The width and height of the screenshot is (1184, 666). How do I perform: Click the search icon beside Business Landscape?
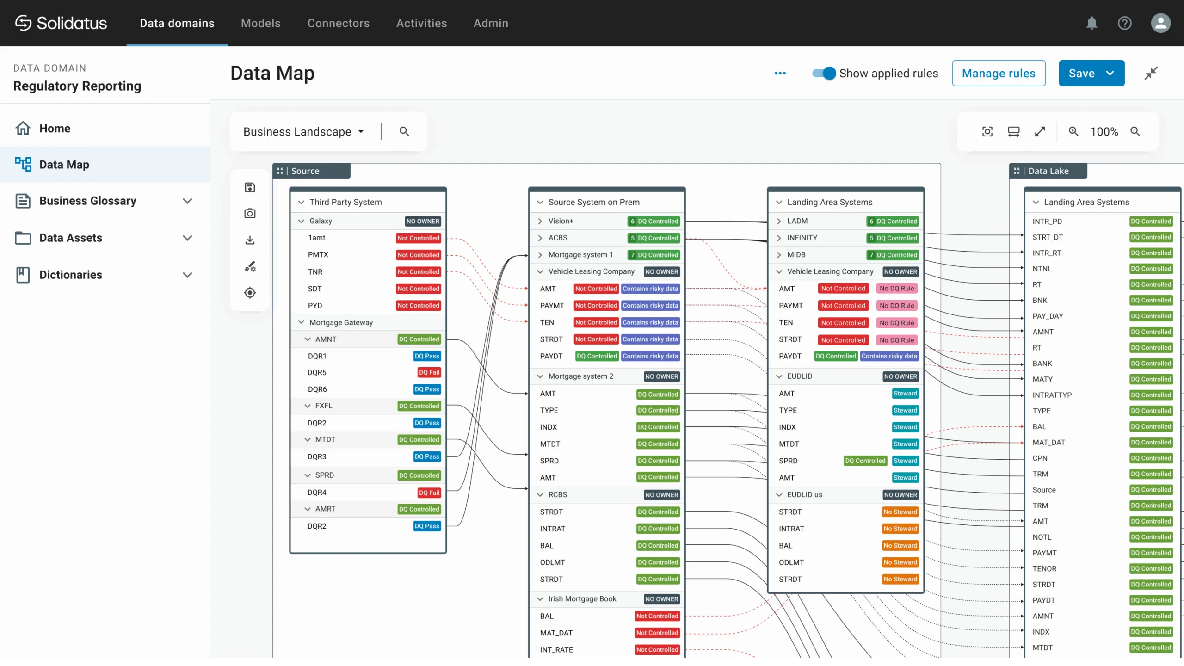coord(404,132)
